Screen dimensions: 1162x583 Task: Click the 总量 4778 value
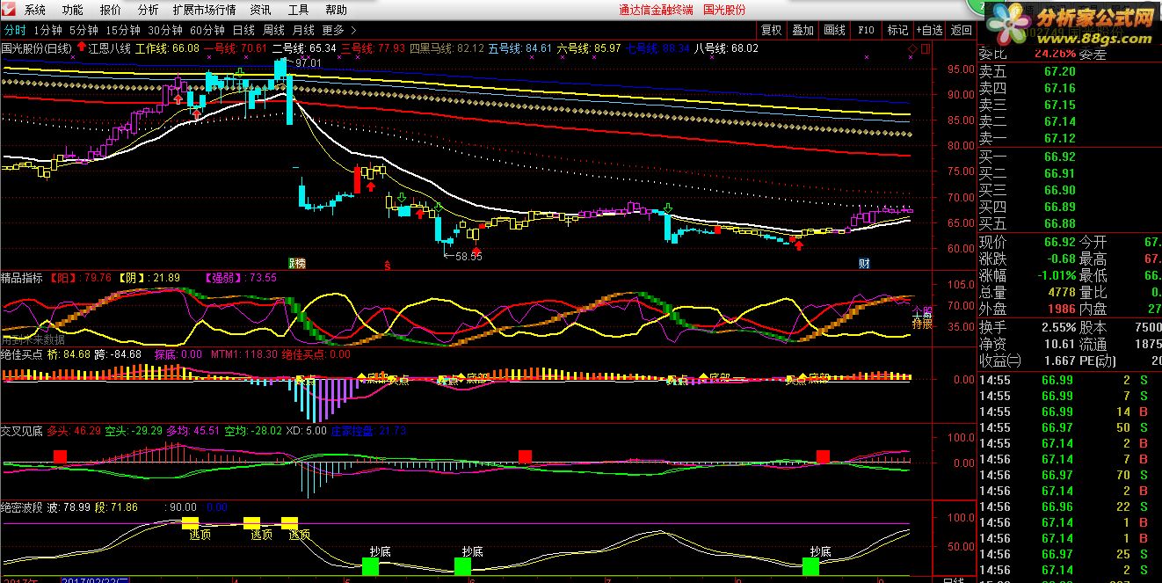coord(1060,293)
